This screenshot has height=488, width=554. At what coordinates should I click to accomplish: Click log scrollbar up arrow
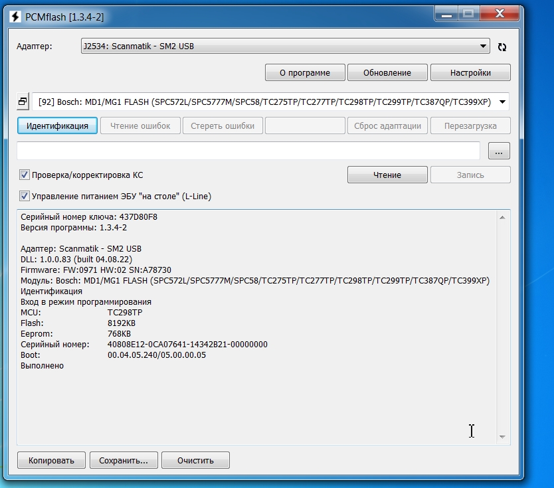pyautogui.click(x=503, y=216)
